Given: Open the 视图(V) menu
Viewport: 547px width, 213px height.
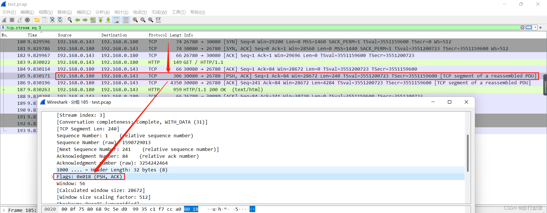Looking at the screenshot, I should (46, 12).
